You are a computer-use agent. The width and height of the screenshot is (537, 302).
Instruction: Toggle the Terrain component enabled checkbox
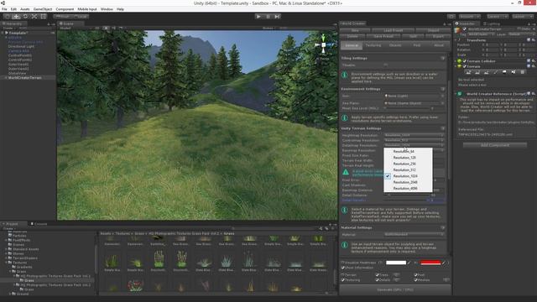coord(465,66)
